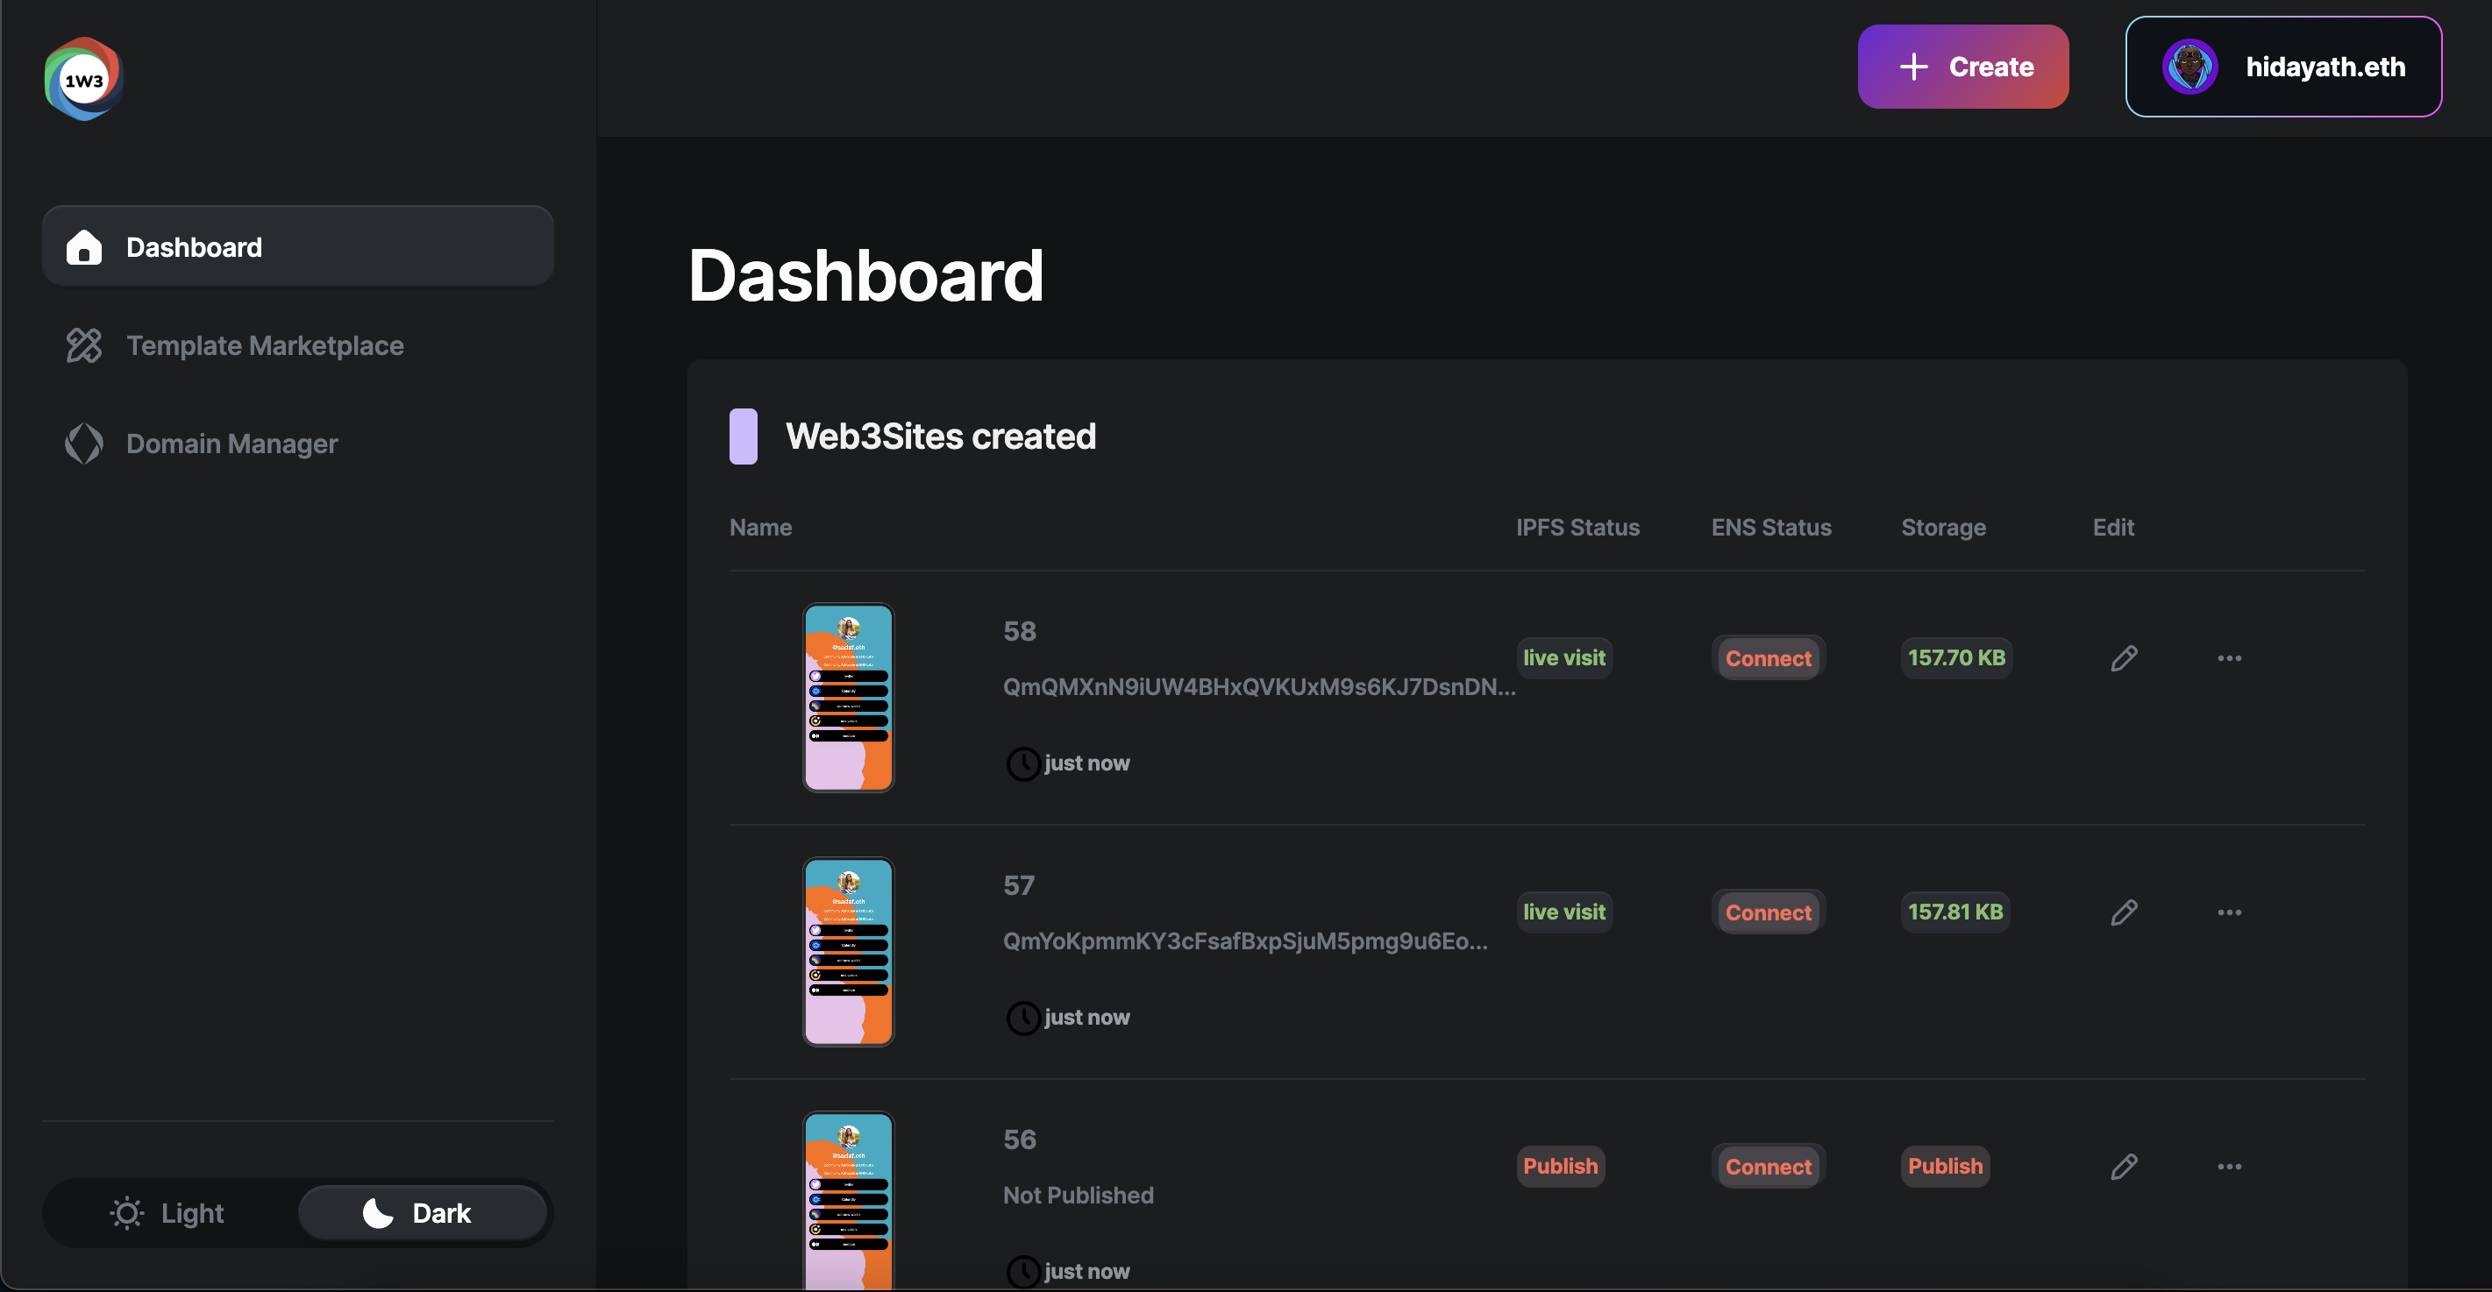This screenshot has width=2492, height=1292.
Task: Click the pencil edit icon for site 58
Action: click(2124, 658)
